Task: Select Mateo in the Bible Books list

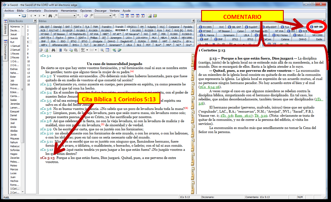Action: [x=13, y=166]
